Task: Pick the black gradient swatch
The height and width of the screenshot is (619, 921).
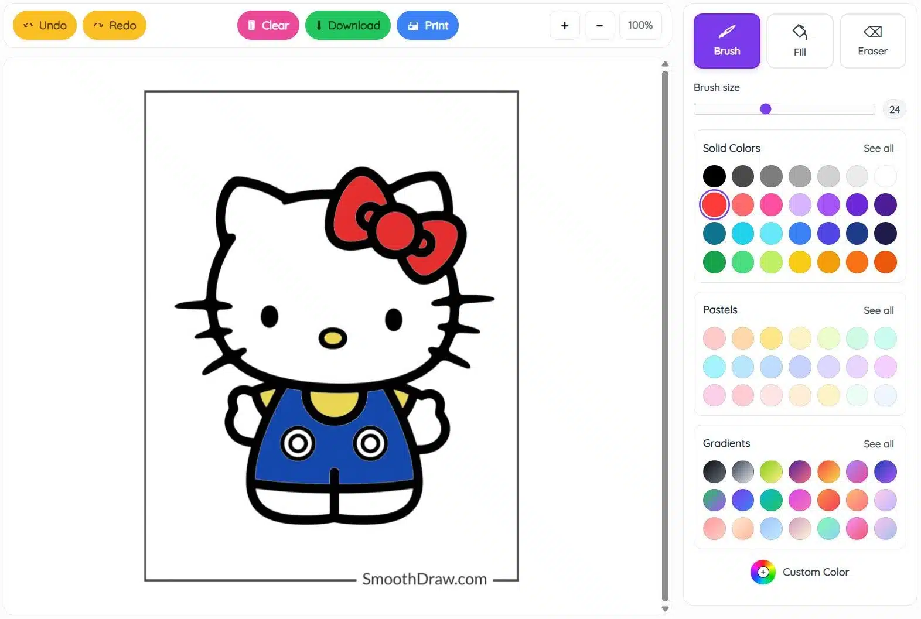Action: (x=714, y=471)
